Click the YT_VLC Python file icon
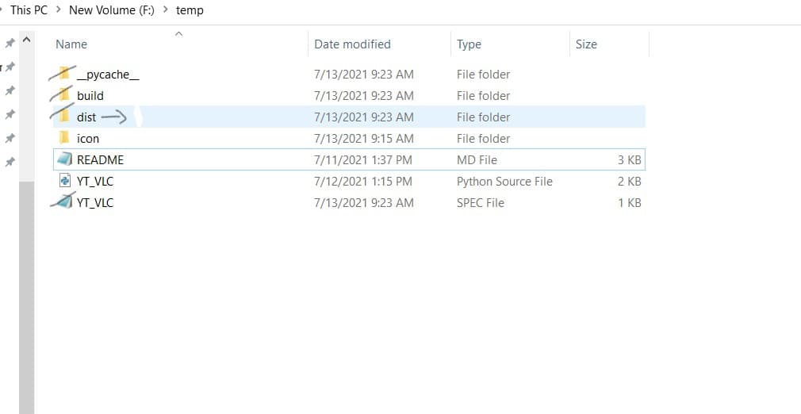 coord(65,181)
